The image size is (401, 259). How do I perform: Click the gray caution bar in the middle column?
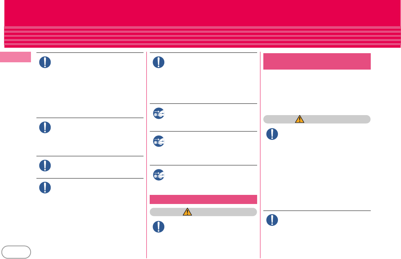click(203, 212)
